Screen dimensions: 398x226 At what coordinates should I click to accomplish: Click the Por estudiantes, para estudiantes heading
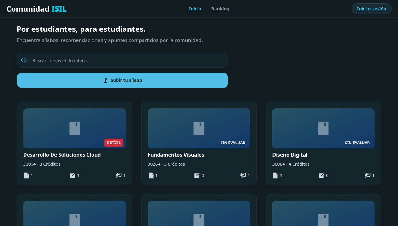tap(81, 29)
